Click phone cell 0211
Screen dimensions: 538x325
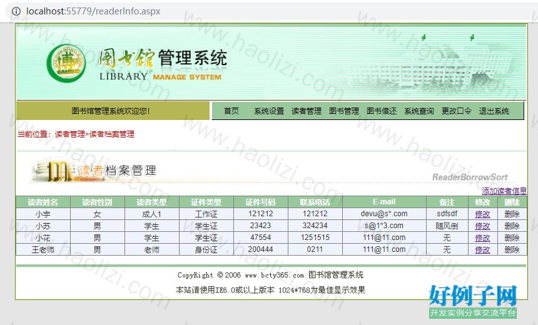(315, 249)
